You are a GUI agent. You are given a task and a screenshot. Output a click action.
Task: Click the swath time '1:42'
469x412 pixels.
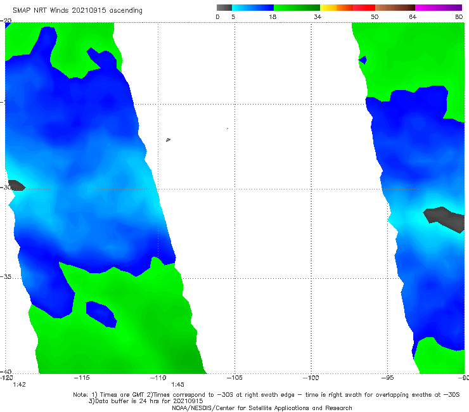coord(19,385)
